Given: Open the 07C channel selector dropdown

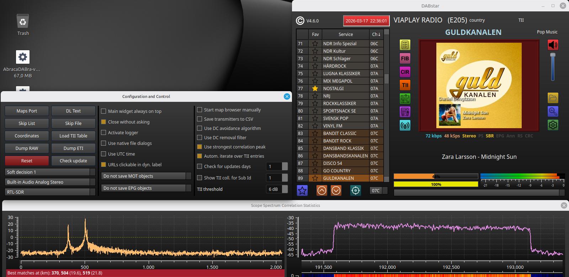Looking at the screenshot, I should [x=376, y=190].
